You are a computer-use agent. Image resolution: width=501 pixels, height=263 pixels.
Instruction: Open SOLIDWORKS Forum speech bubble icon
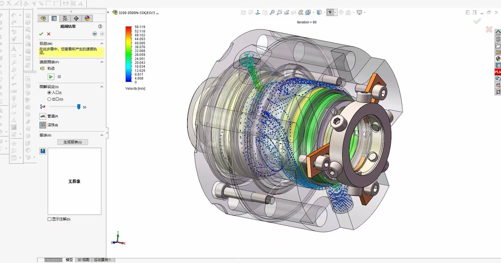[x=498, y=79]
